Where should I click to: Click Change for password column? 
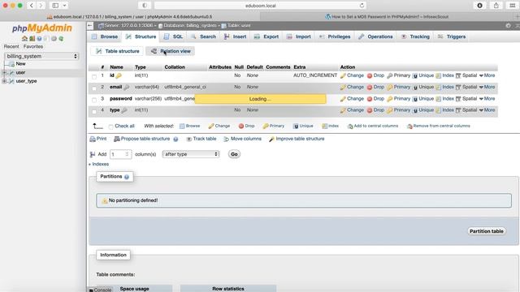pos(352,99)
